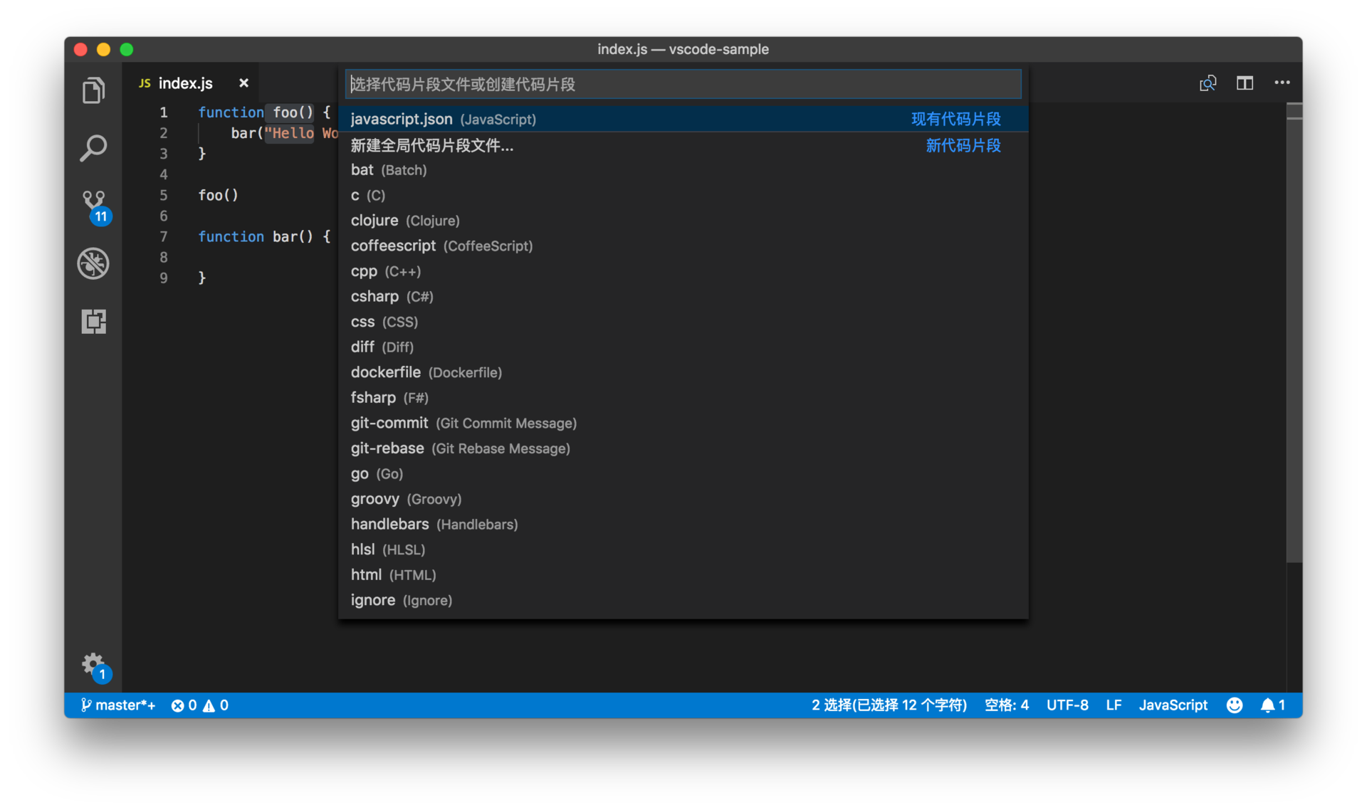The image size is (1367, 810).
Task: Click the master branch indicator
Action: (x=118, y=705)
